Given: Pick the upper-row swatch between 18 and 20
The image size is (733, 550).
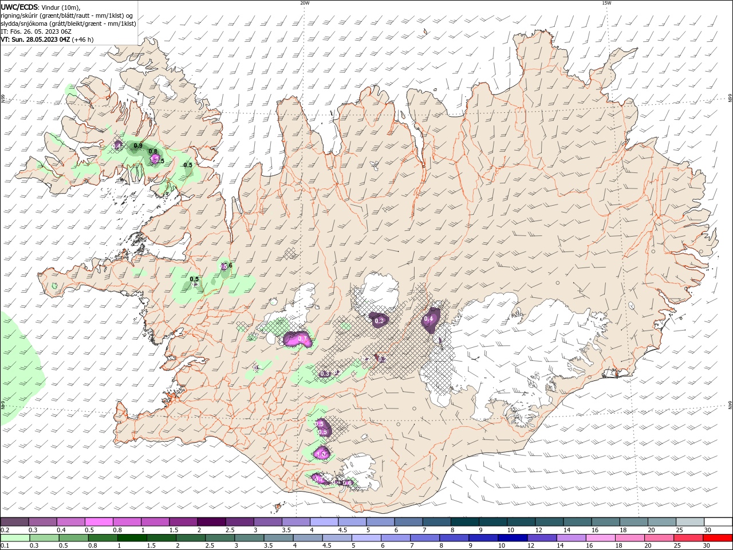Looking at the screenshot, I should 633,522.
